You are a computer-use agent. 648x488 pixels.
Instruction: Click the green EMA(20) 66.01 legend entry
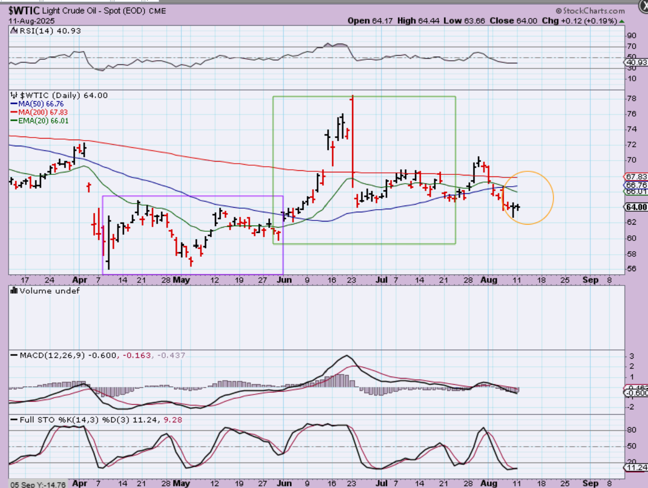(x=42, y=121)
